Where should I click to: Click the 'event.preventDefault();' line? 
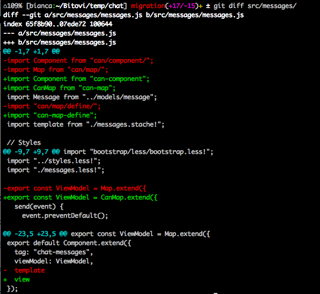tap(65, 216)
